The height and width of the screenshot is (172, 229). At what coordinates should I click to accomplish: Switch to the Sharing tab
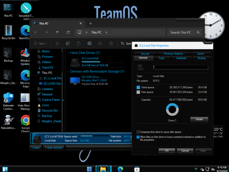point(202,58)
